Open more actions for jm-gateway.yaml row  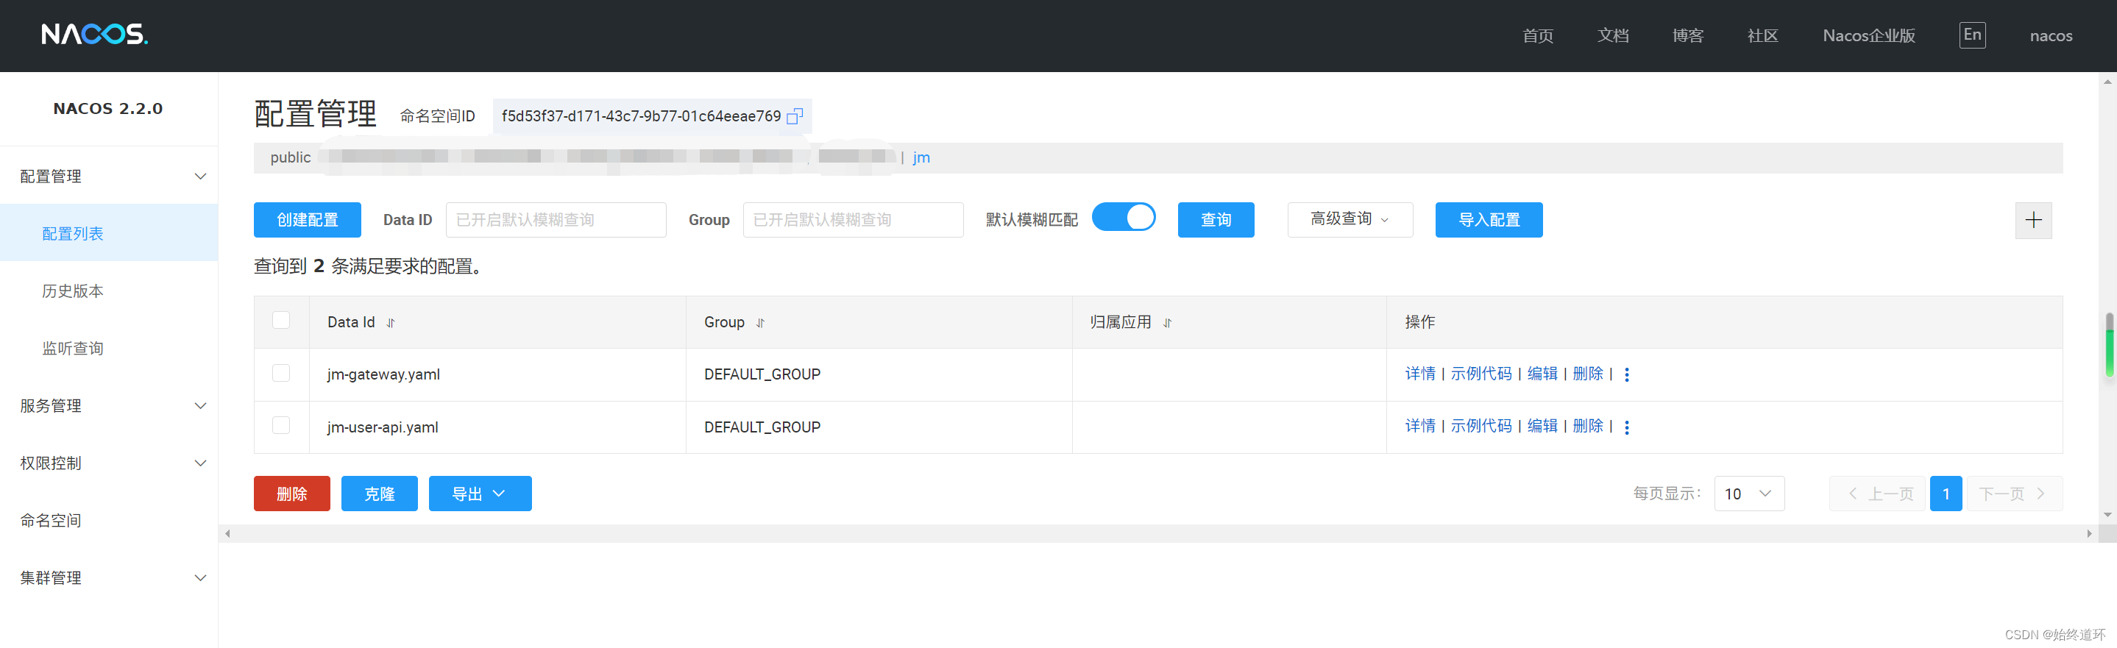pyautogui.click(x=1627, y=374)
